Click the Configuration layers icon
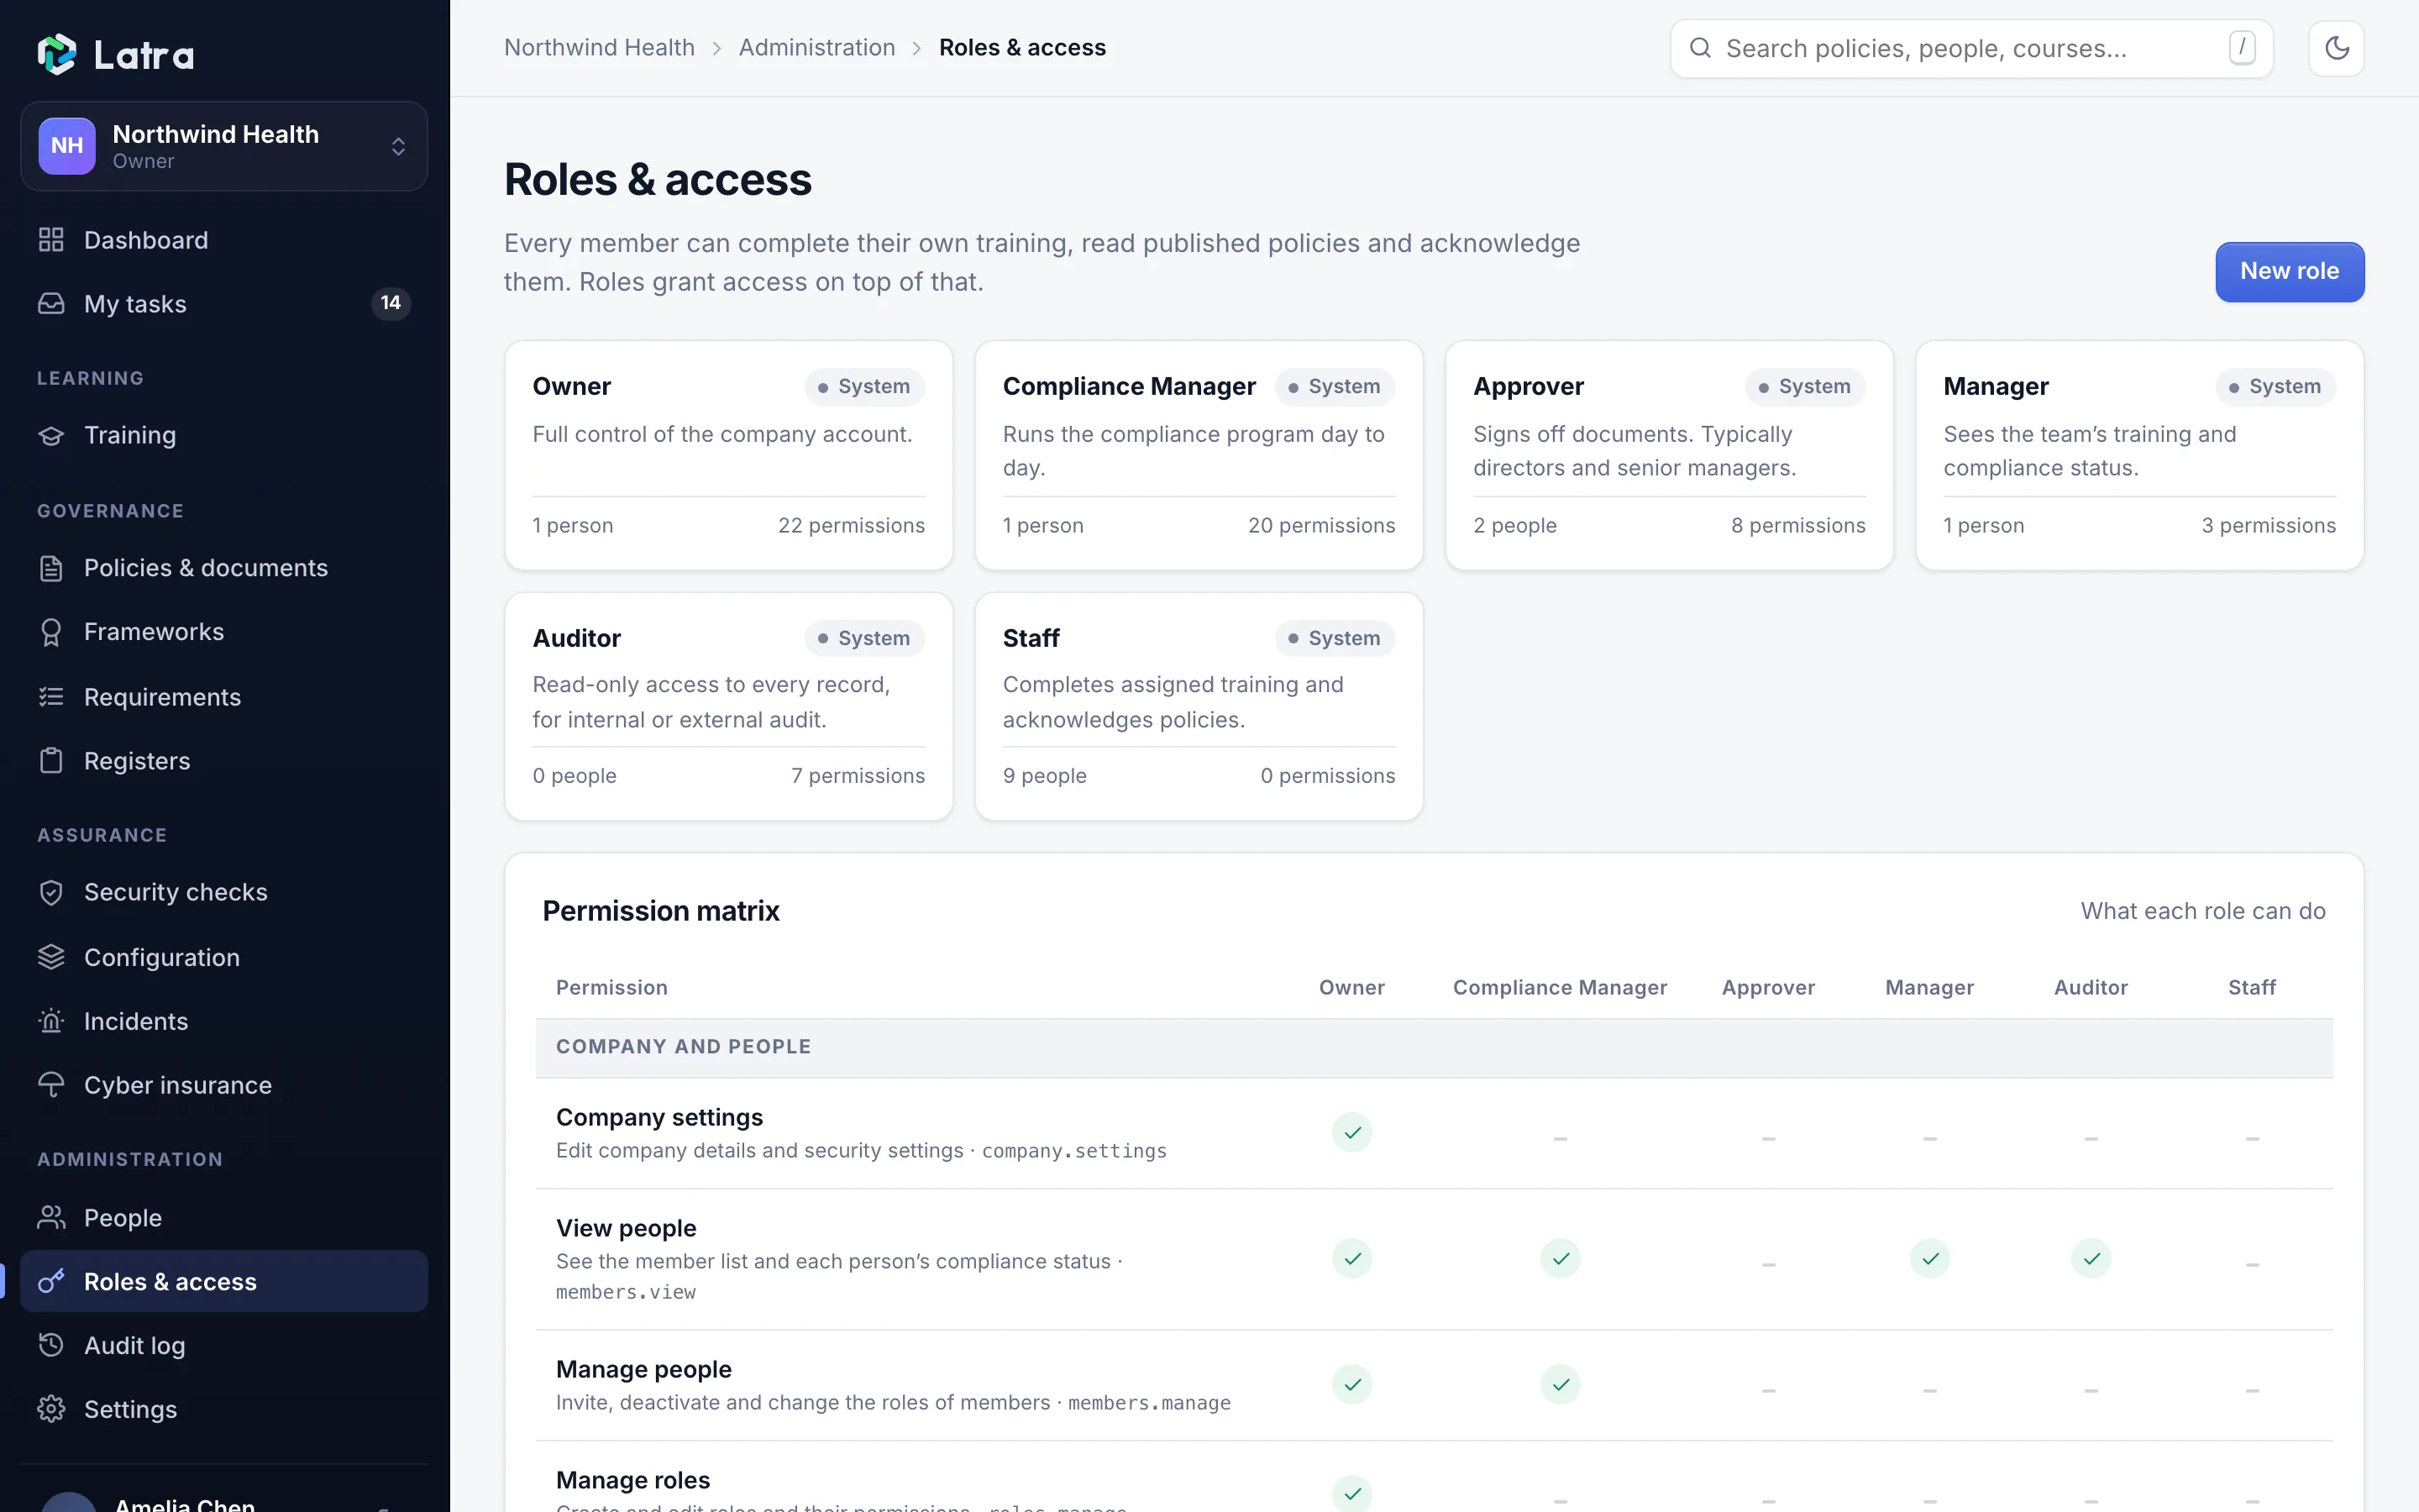 pos(51,957)
